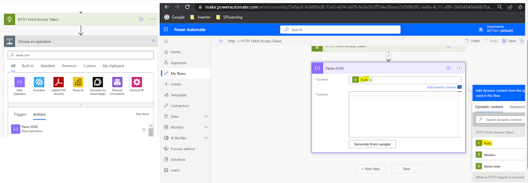
Task: Insert a step with the plus connector
Action: [x=388, y=56]
